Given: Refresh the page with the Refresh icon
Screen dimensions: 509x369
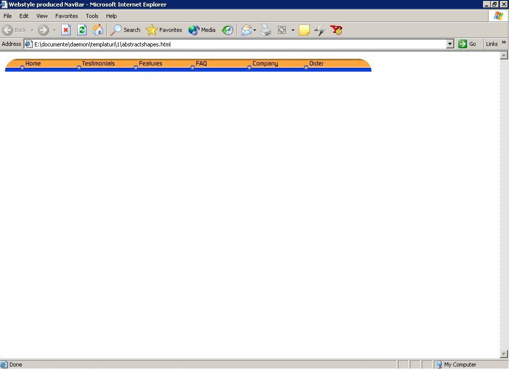Looking at the screenshot, I should tap(82, 30).
